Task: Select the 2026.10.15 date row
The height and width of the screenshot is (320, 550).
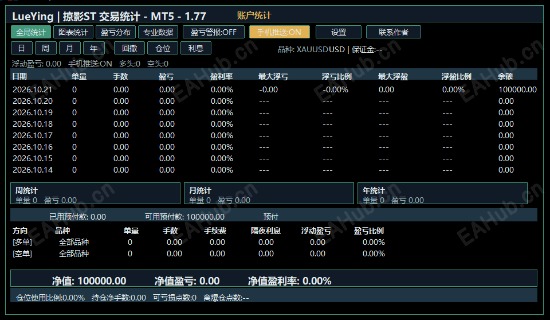Action: 274,158
